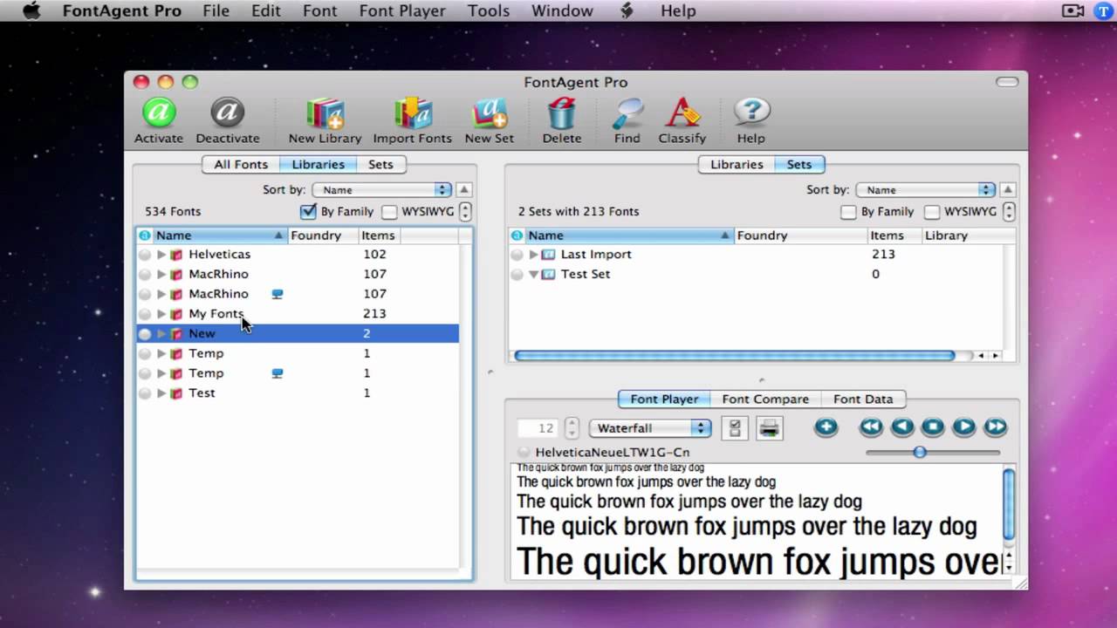The width and height of the screenshot is (1117, 628).
Task: Click the Last Import set icon
Action: (549, 255)
